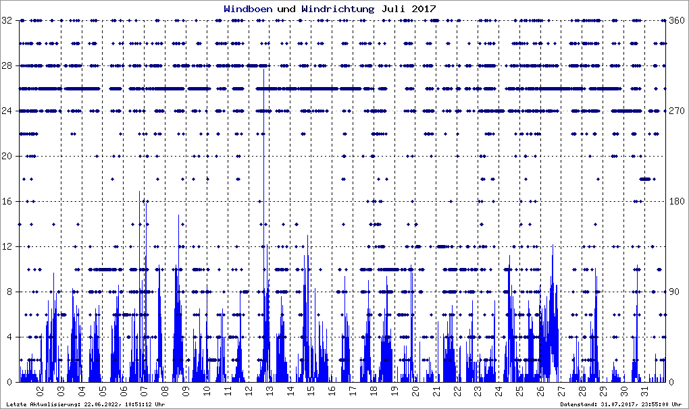Click the "Datenstand" timestamp footer text

[622, 404]
